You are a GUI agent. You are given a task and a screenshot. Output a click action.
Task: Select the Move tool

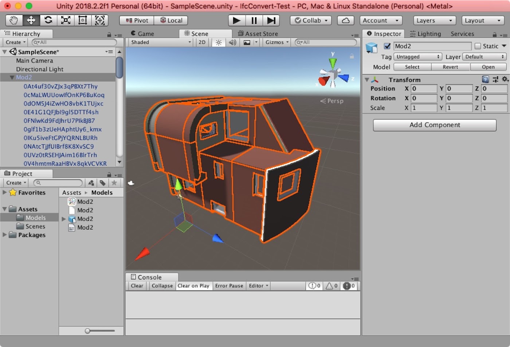click(31, 20)
